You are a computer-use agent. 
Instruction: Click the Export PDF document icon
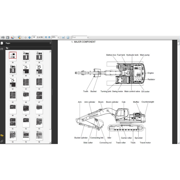coord(12,37)
